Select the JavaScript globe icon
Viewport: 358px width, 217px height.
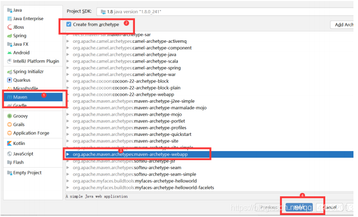(x=10, y=154)
